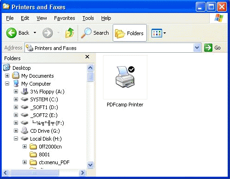Viewport: 230px width, 179px height.
Task: Click the green Go button
Action: (x=212, y=48)
